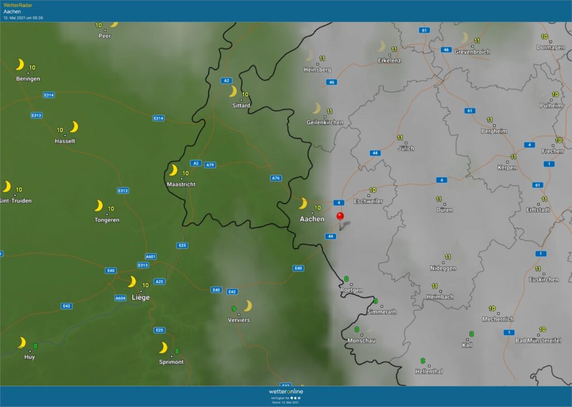Click the wetteronline logo in footer
This screenshot has height=407, width=572.
point(286,391)
